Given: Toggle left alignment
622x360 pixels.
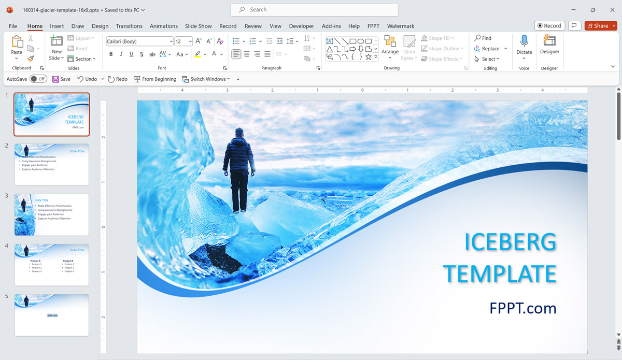Looking at the screenshot, I should (x=236, y=54).
